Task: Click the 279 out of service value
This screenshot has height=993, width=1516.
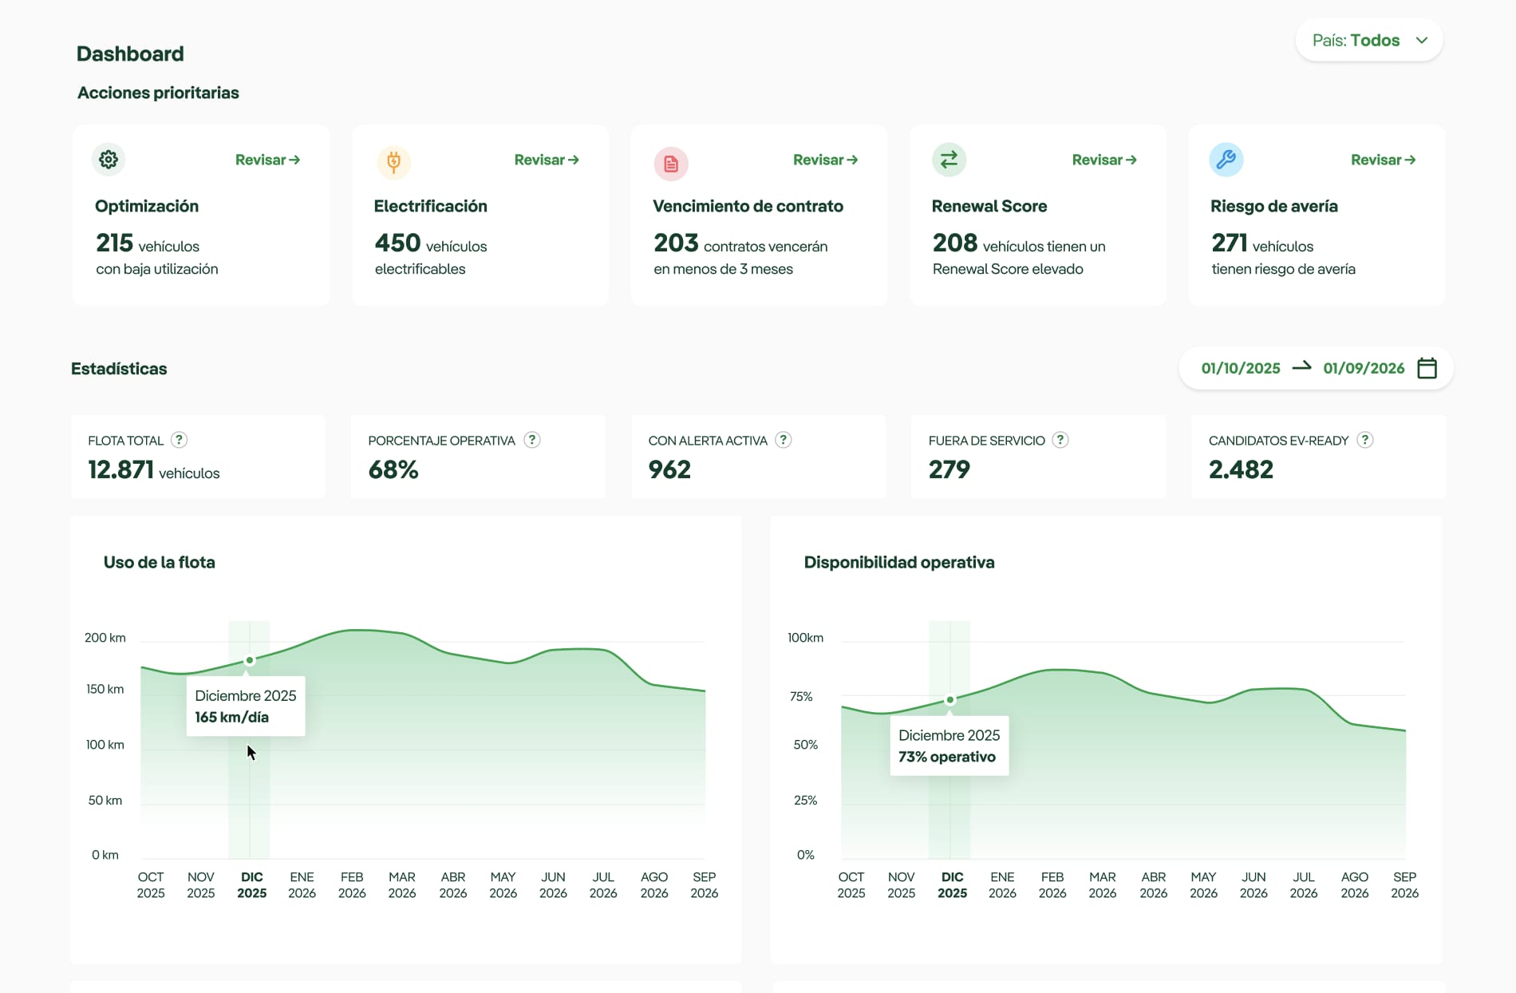Action: pos(949,469)
